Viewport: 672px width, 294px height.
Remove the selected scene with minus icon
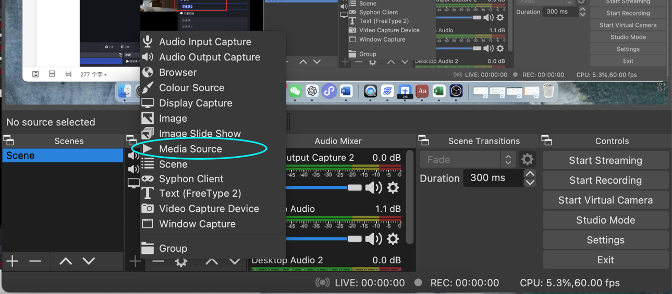click(x=35, y=261)
